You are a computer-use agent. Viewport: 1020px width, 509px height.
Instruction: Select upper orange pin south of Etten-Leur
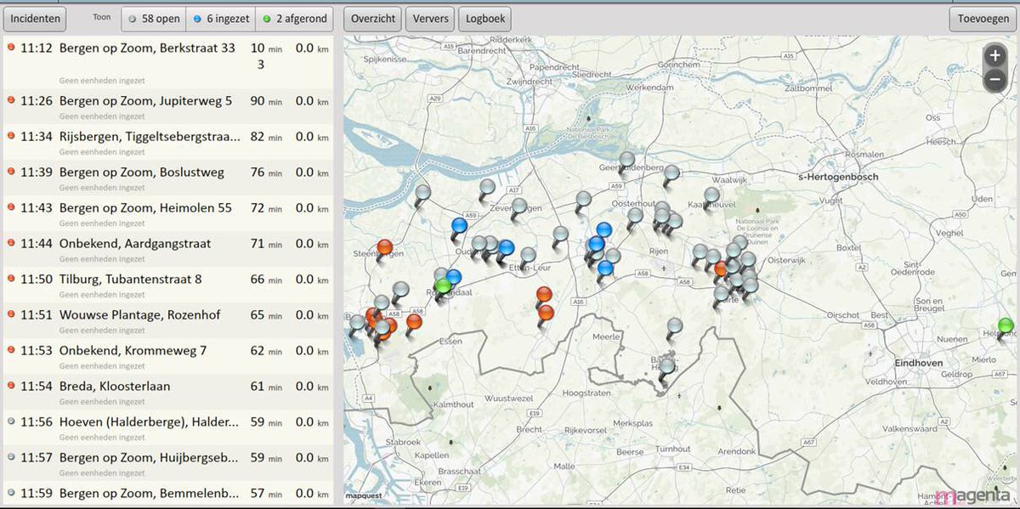(545, 295)
